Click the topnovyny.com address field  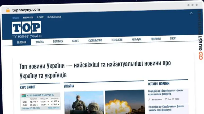pyautogui.click(x=26, y=10)
